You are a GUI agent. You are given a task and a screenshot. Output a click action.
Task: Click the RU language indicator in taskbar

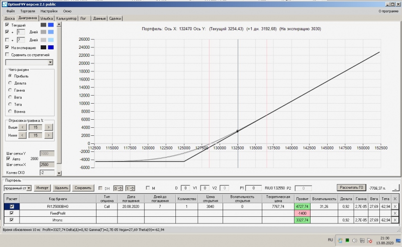click(x=330, y=240)
